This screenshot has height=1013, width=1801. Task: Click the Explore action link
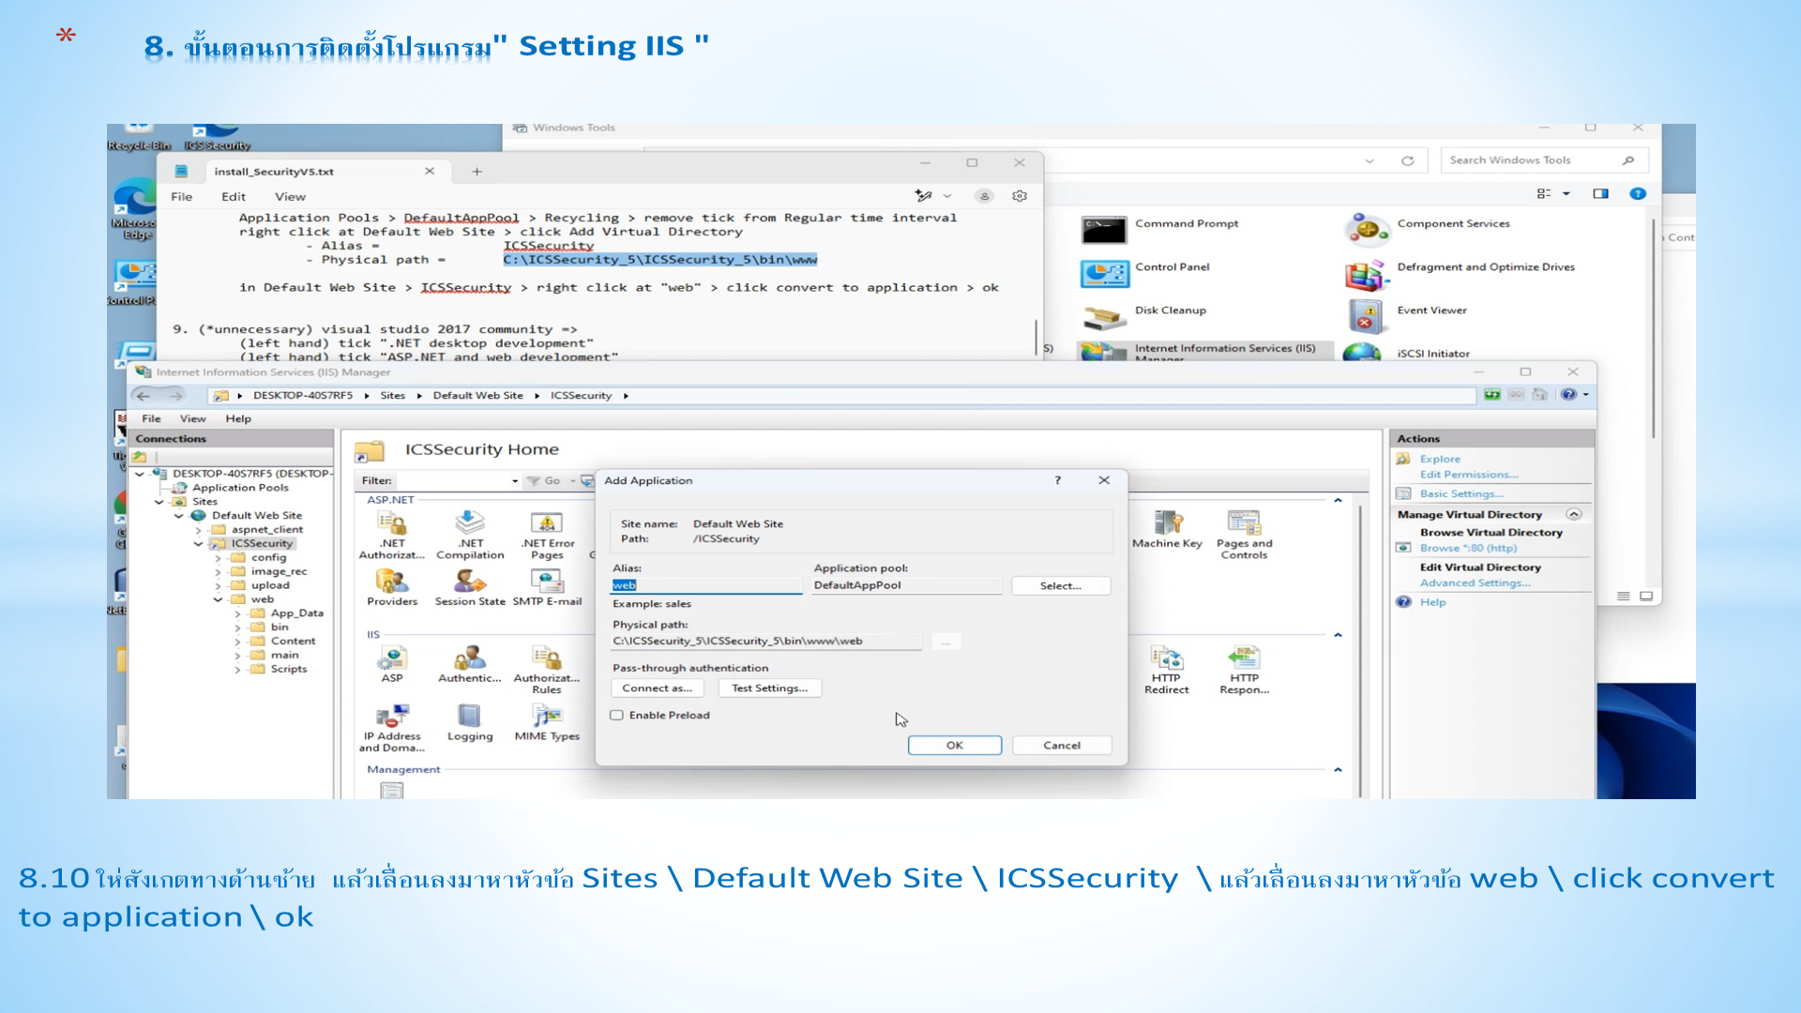(x=1440, y=460)
